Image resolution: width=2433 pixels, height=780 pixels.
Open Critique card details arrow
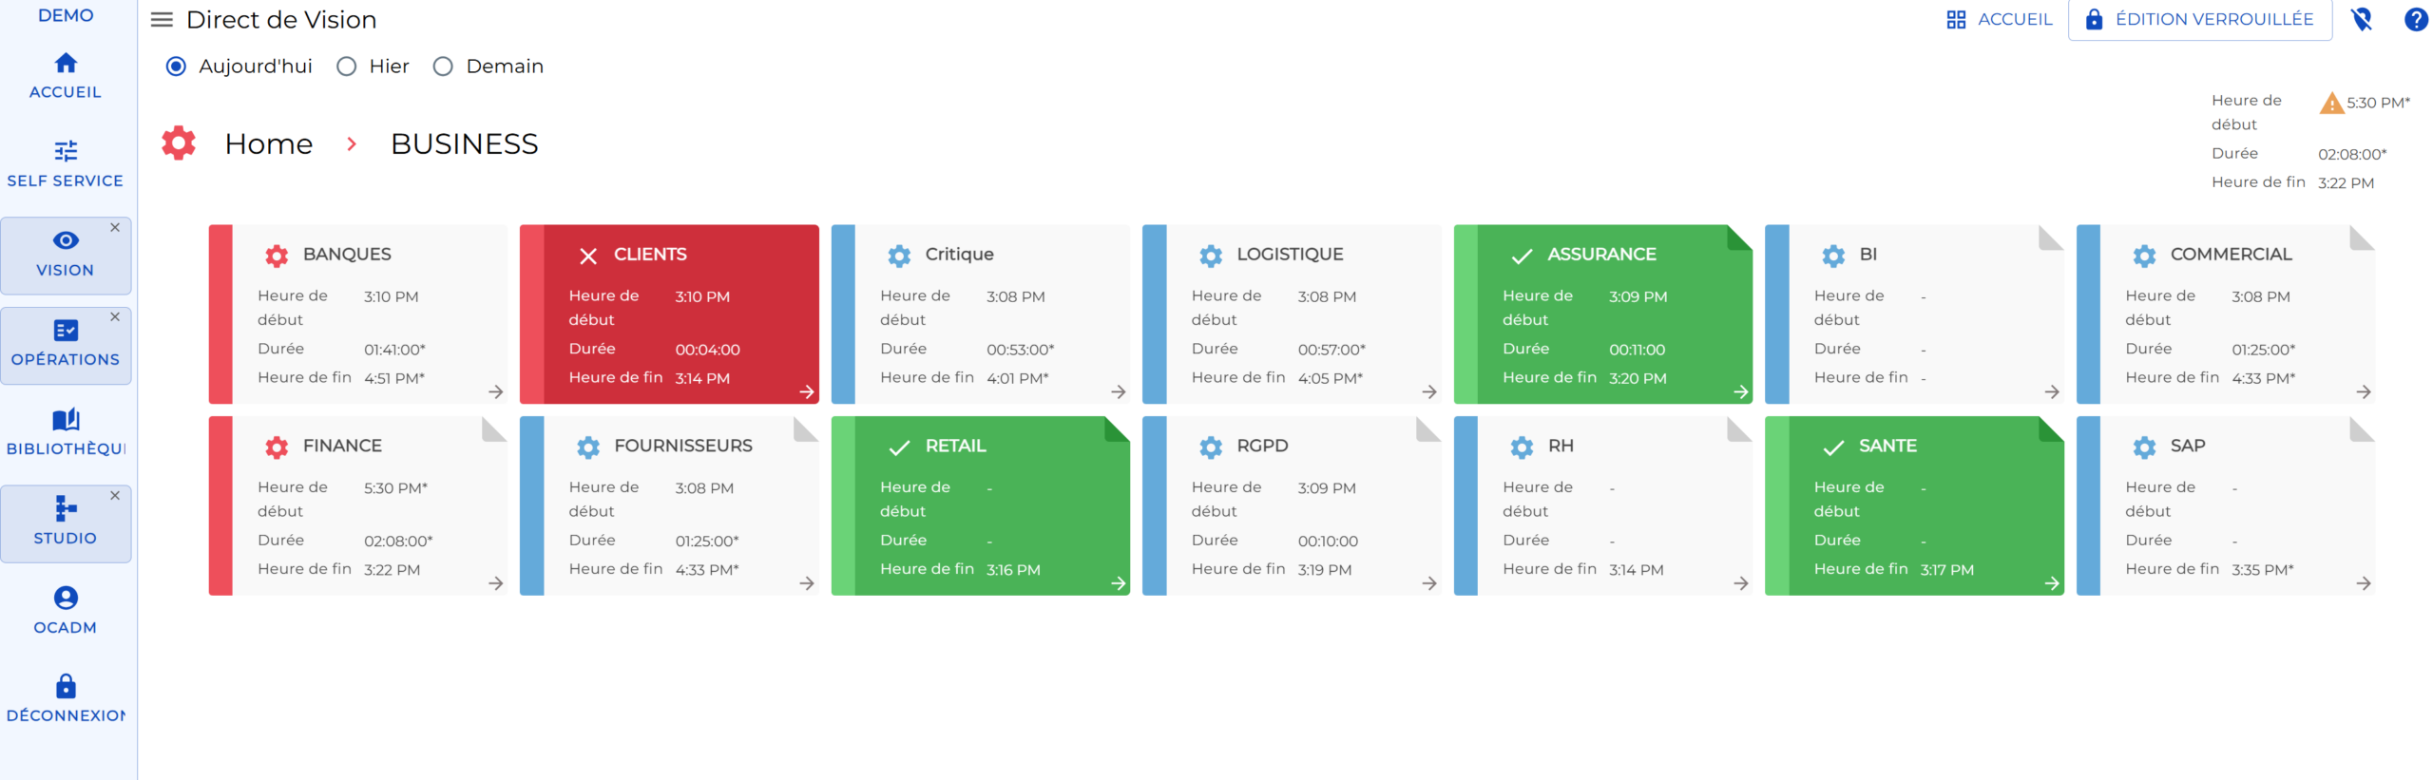[1119, 391]
